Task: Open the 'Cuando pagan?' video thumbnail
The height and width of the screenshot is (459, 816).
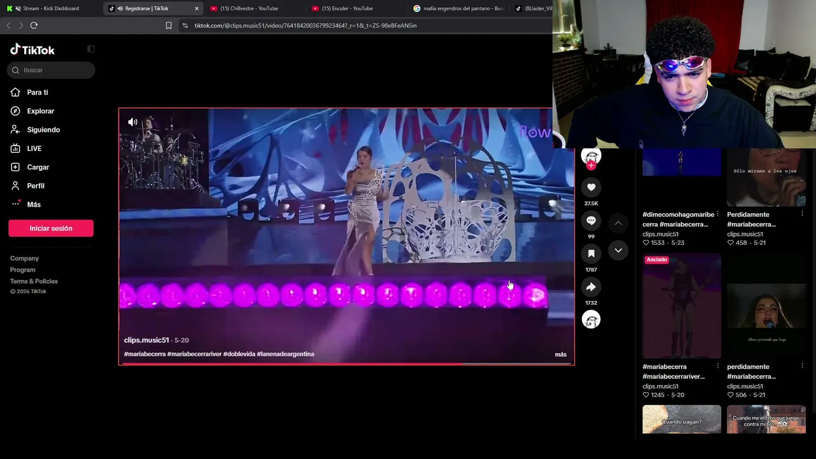Action: [x=681, y=419]
